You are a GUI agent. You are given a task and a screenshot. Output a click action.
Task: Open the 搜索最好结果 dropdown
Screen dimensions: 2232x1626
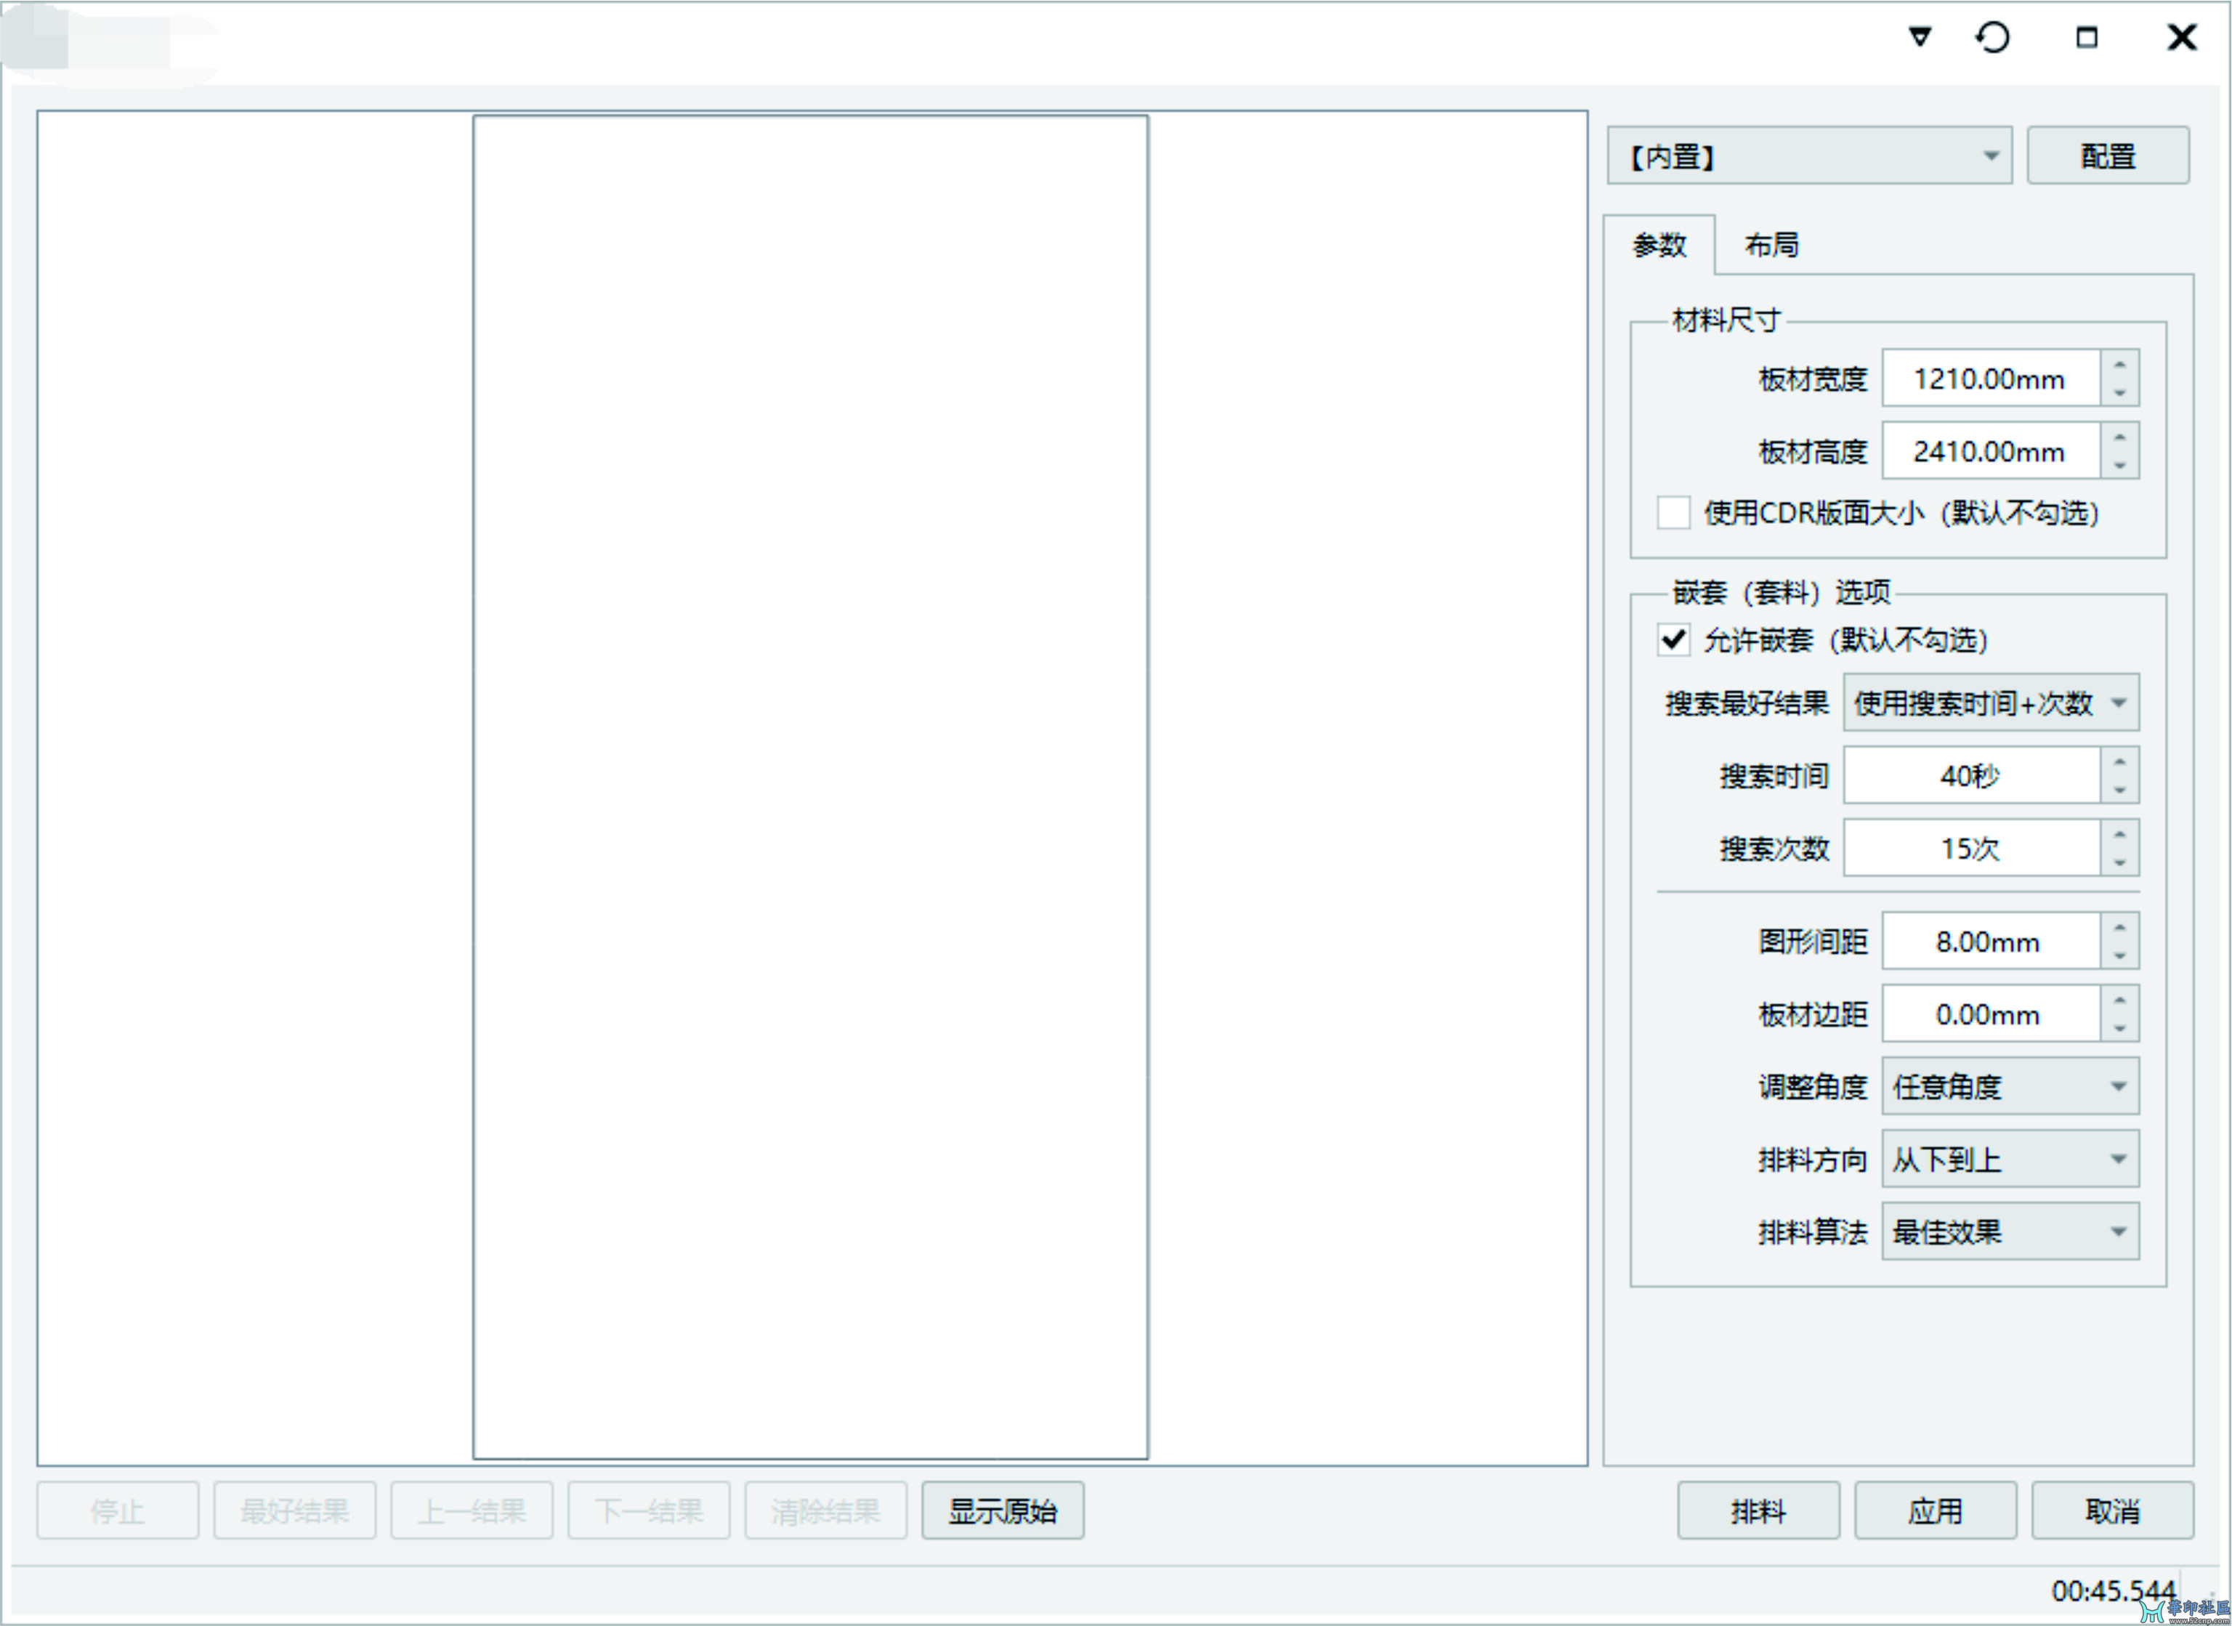pos(1991,703)
